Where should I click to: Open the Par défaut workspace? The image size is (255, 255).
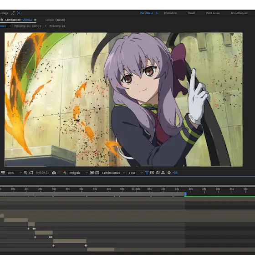147,13
